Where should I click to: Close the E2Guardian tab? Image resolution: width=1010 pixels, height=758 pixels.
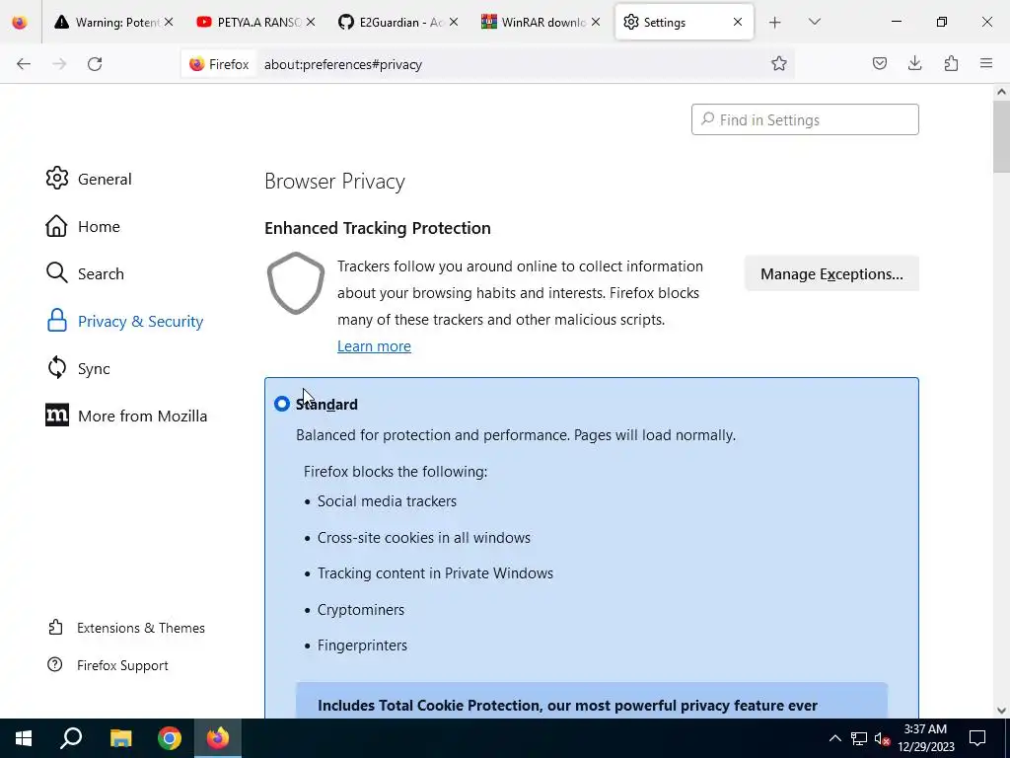pos(454,23)
